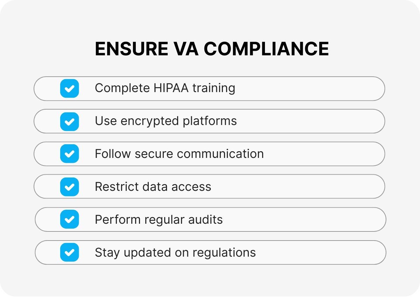Viewport: 420px width, 299px height.
Task: Click the 'Perform regular audits' label text
Action: coord(159,220)
